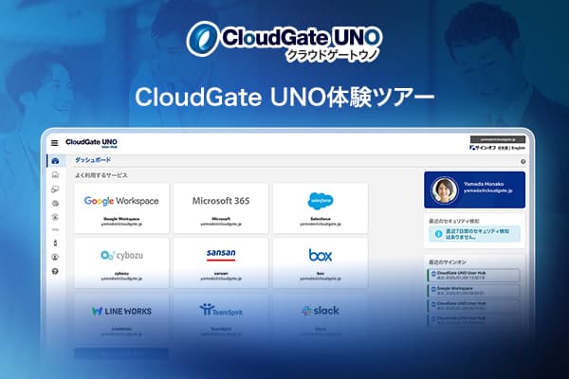This screenshot has height=379, width=569.
Task: Click the info icon in security notice
Action: (x=438, y=234)
